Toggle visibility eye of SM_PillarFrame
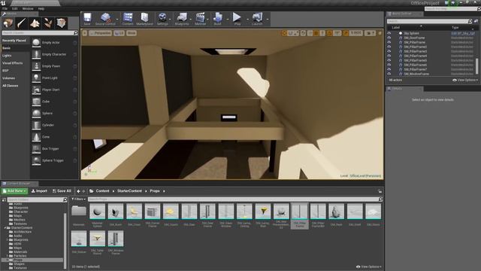 pos(389,42)
